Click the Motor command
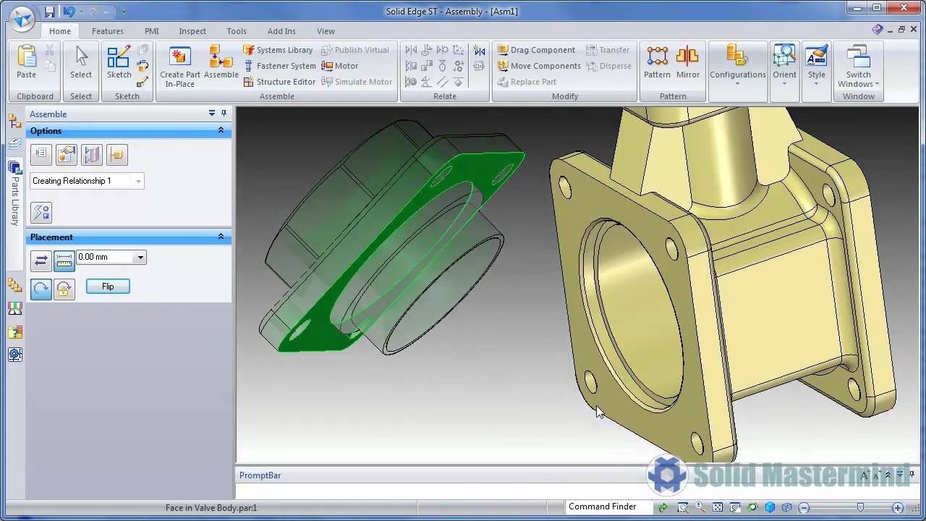This screenshot has height=521, width=926. click(x=340, y=66)
